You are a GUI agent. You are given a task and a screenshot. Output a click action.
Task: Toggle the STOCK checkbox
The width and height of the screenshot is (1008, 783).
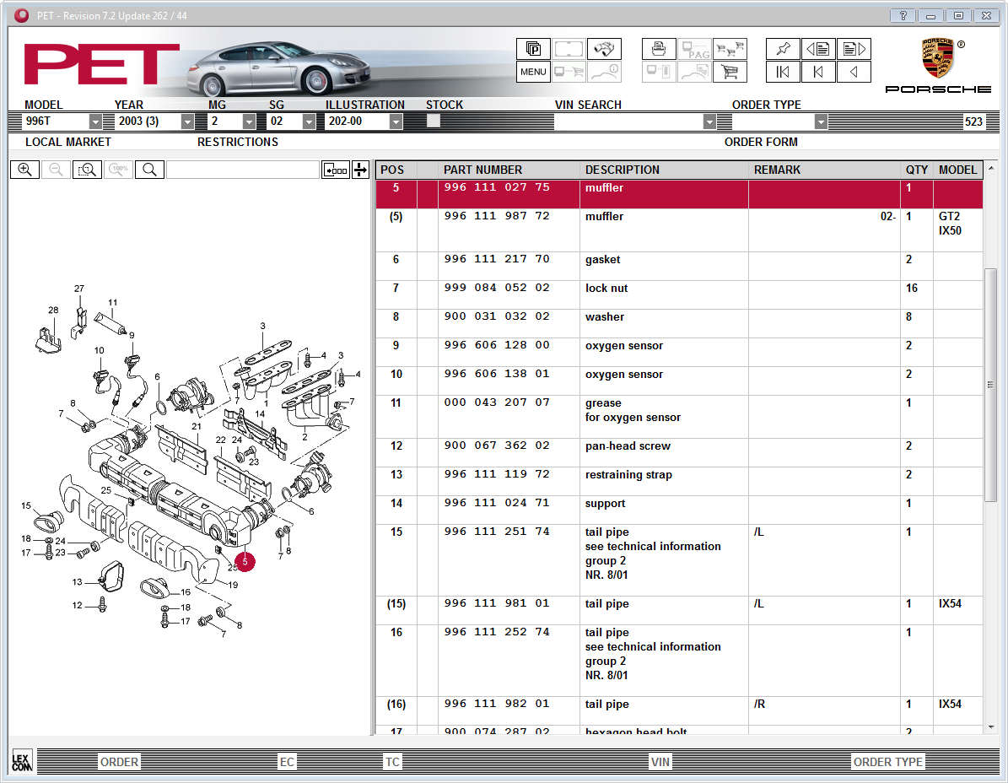pyautogui.click(x=434, y=120)
